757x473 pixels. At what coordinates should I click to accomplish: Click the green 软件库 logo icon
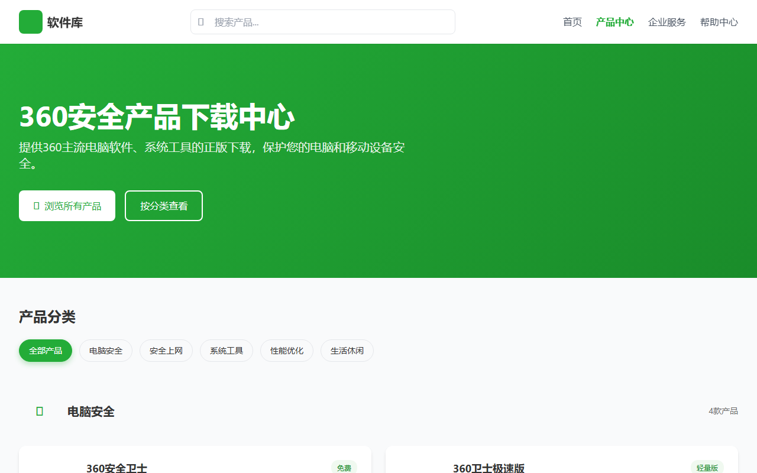coord(31,22)
